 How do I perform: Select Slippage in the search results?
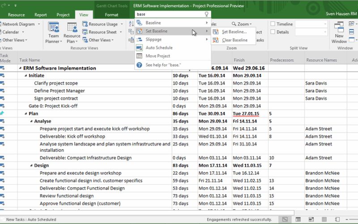click(172, 39)
